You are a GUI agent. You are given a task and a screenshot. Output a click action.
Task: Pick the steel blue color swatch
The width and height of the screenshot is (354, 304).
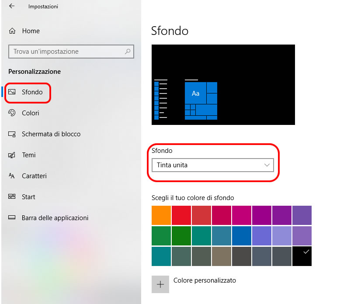222,236
